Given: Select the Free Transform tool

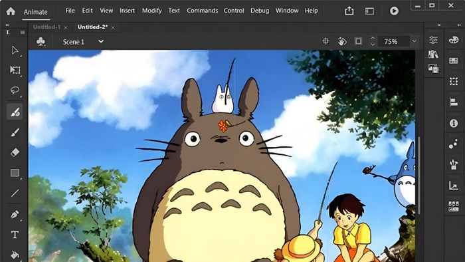Looking at the screenshot, I should pyautogui.click(x=15, y=70).
